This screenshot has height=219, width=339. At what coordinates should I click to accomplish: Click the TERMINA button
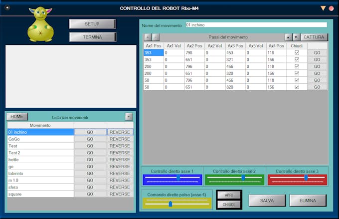[93, 37]
